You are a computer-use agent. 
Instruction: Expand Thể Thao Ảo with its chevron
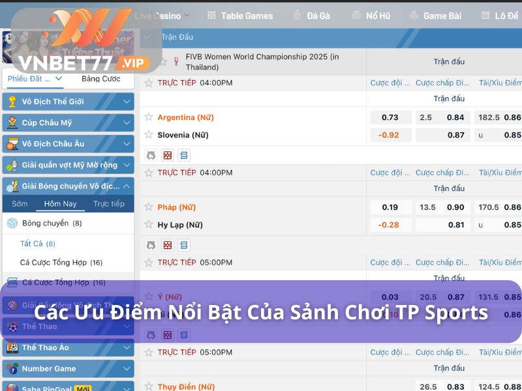(x=127, y=347)
